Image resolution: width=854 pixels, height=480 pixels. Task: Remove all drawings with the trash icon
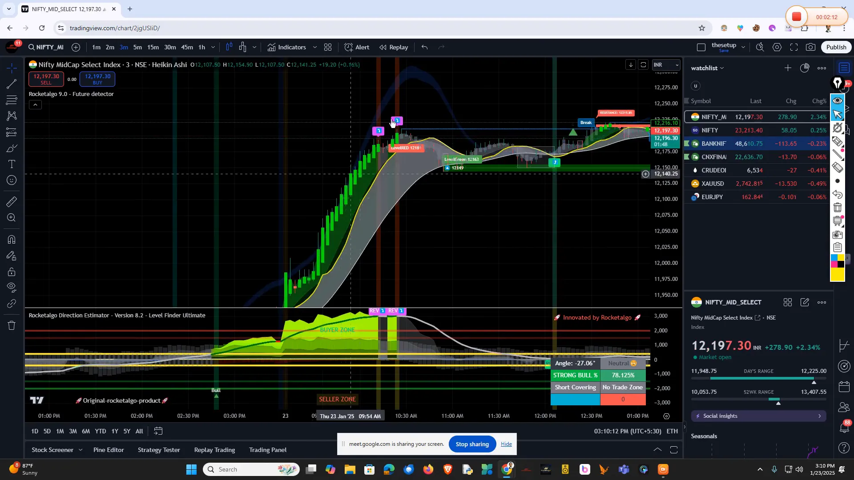[11, 326]
